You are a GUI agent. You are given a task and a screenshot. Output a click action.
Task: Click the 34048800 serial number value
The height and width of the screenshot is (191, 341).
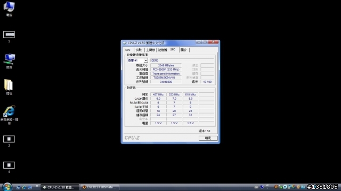click(x=166, y=82)
